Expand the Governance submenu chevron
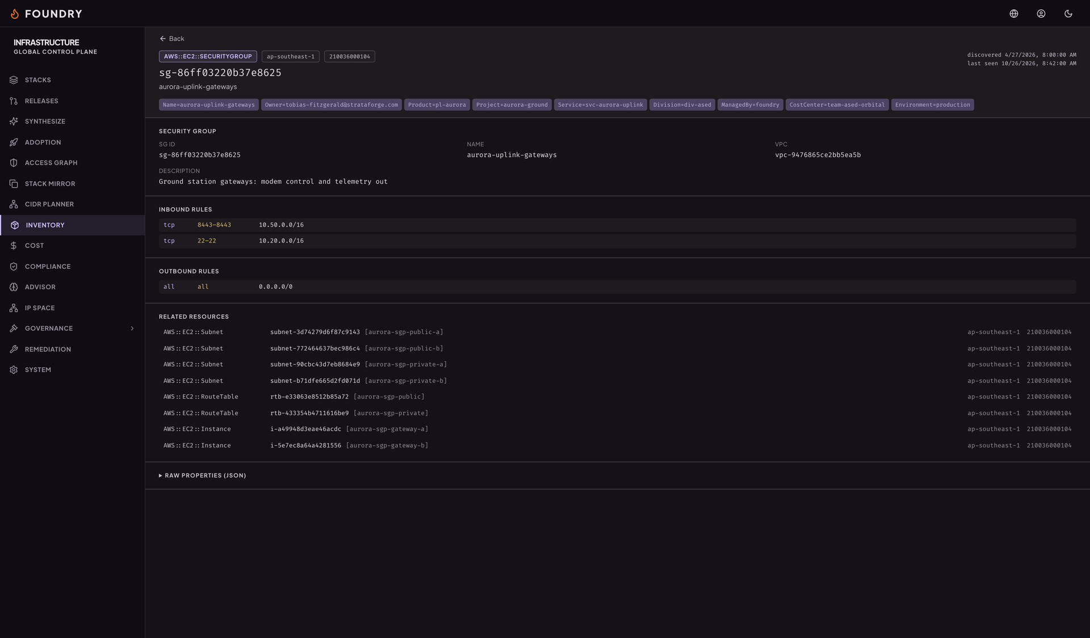The height and width of the screenshot is (638, 1090). 132,328
